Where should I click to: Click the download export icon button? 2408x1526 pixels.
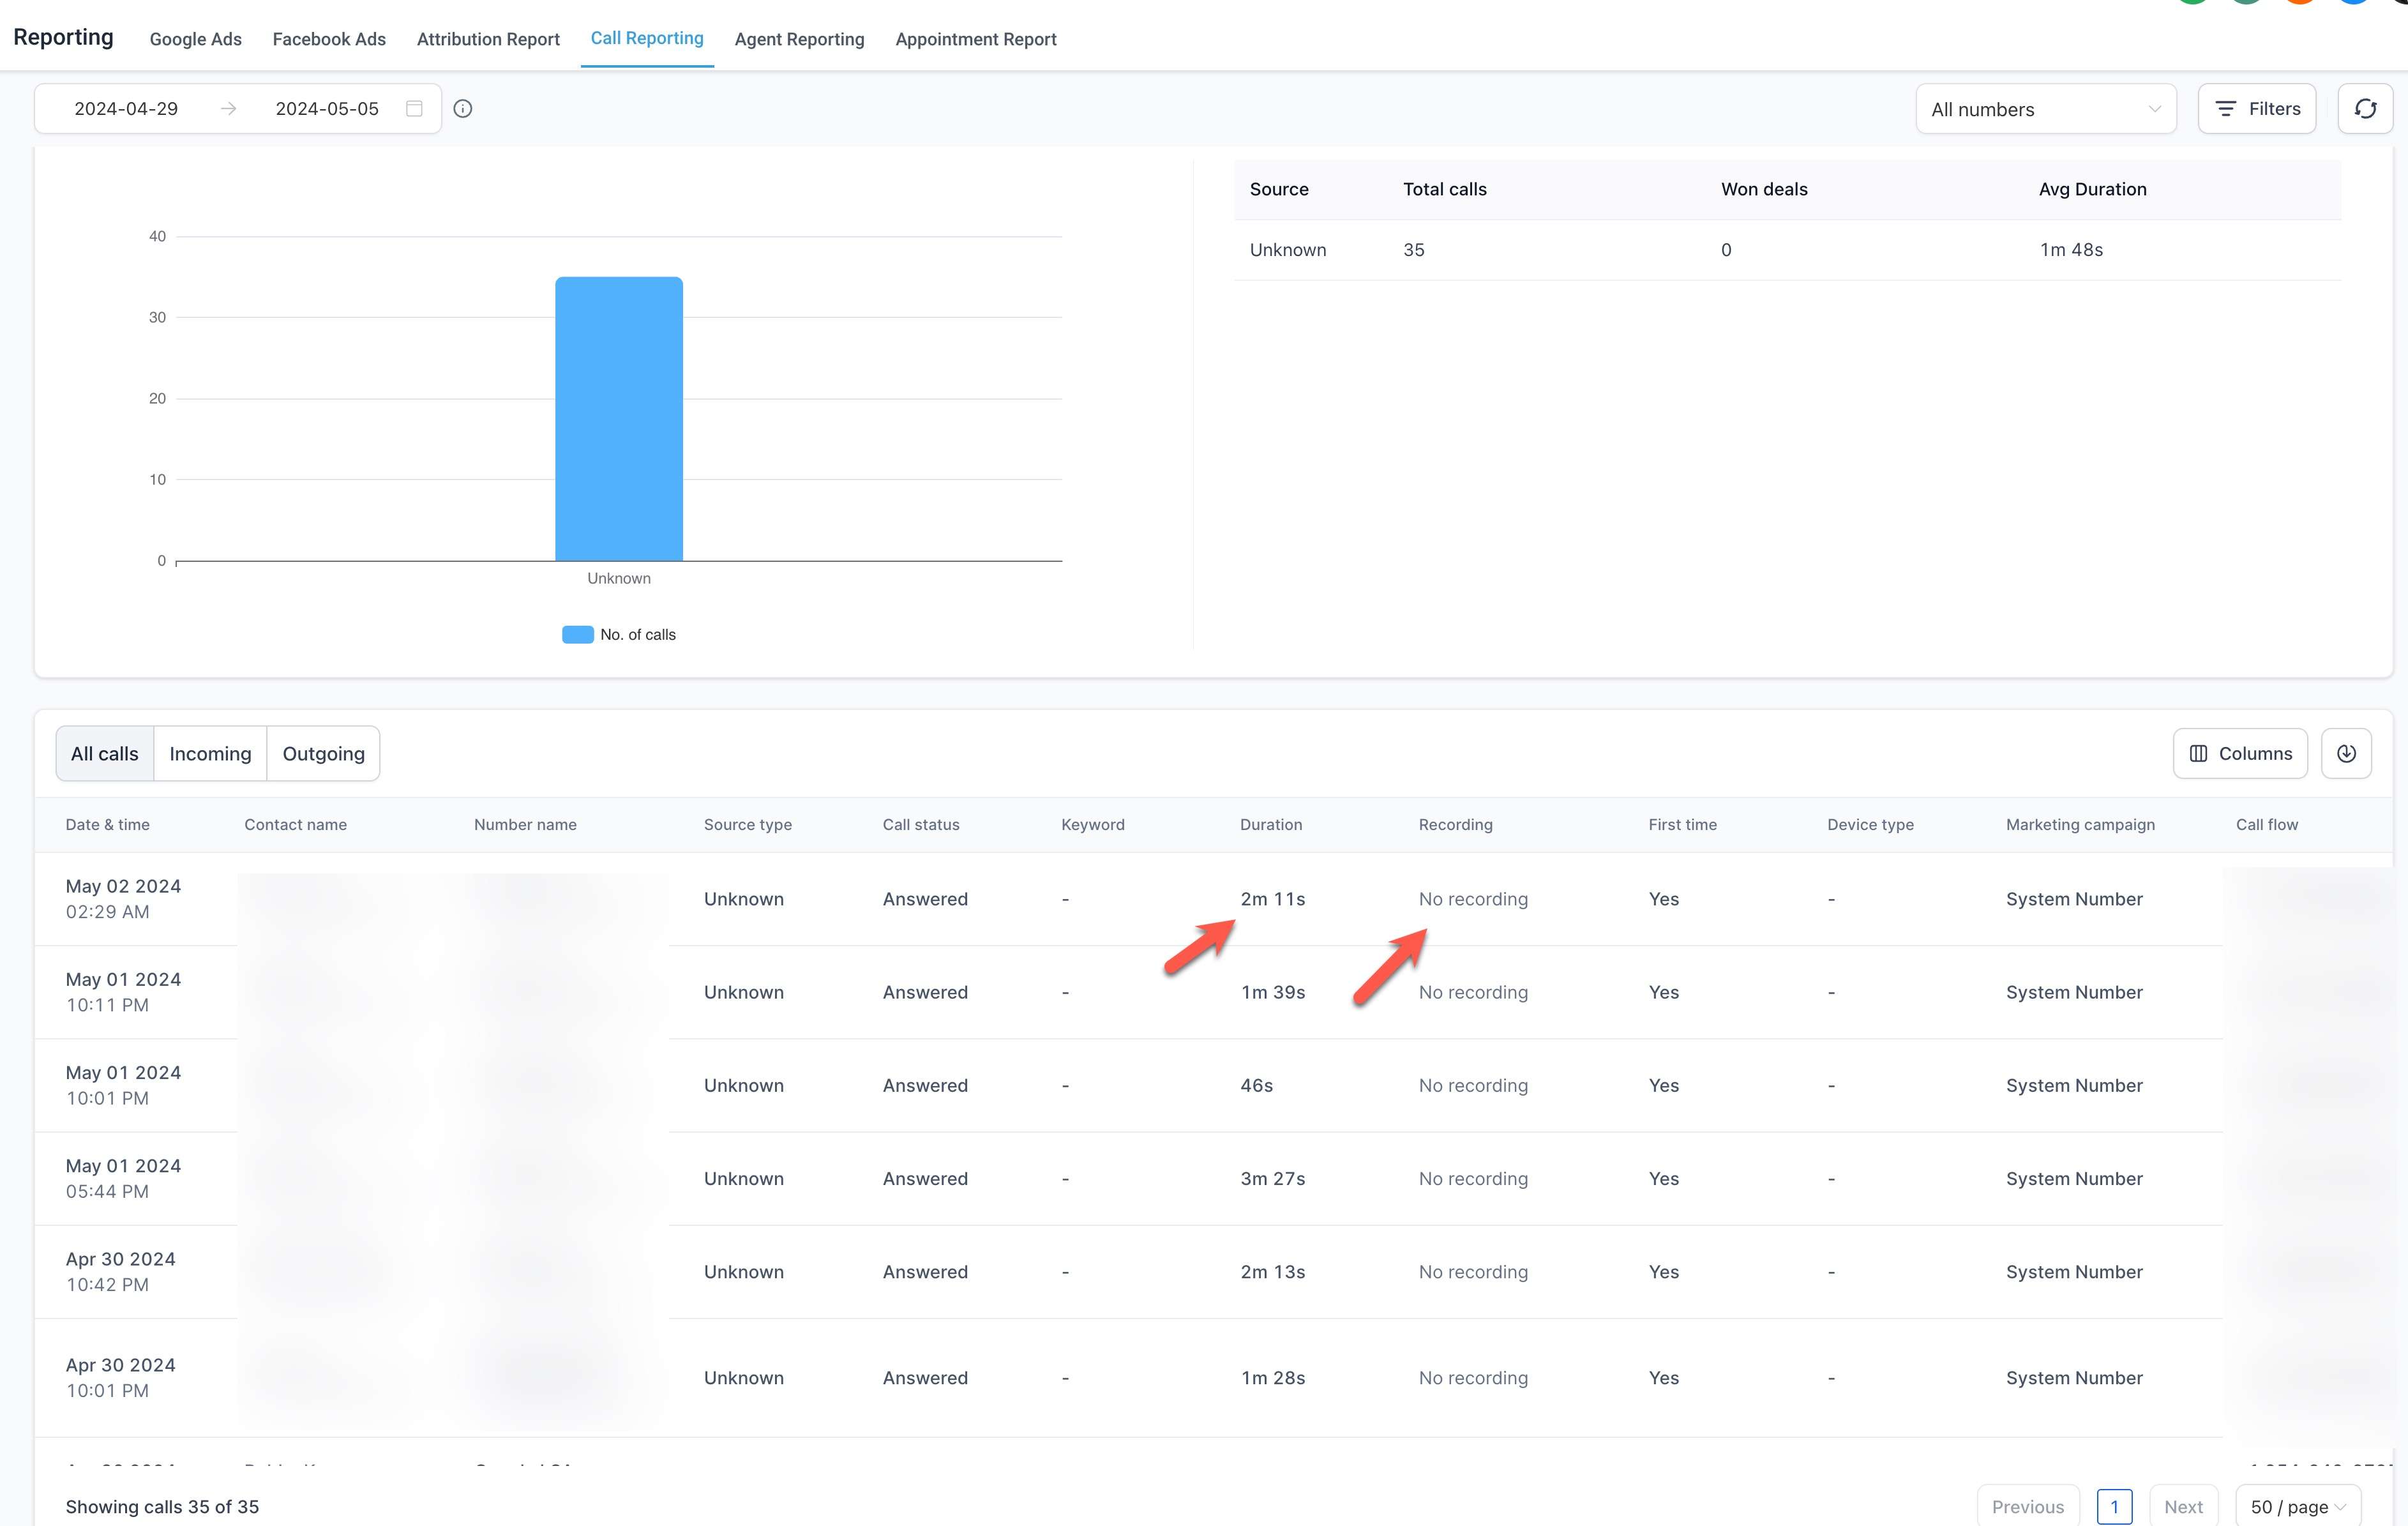pos(2345,753)
